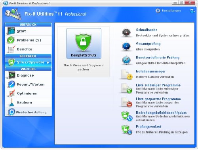This screenshot has height=150, width=198.
Task: Click the SICHERHEIT section header
Action: 28,56
